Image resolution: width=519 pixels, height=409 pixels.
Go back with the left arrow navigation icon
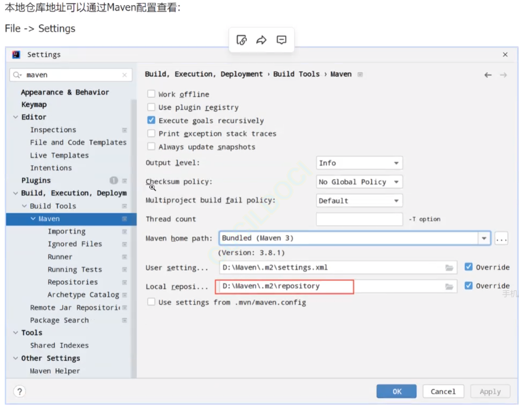(x=488, y=75)
